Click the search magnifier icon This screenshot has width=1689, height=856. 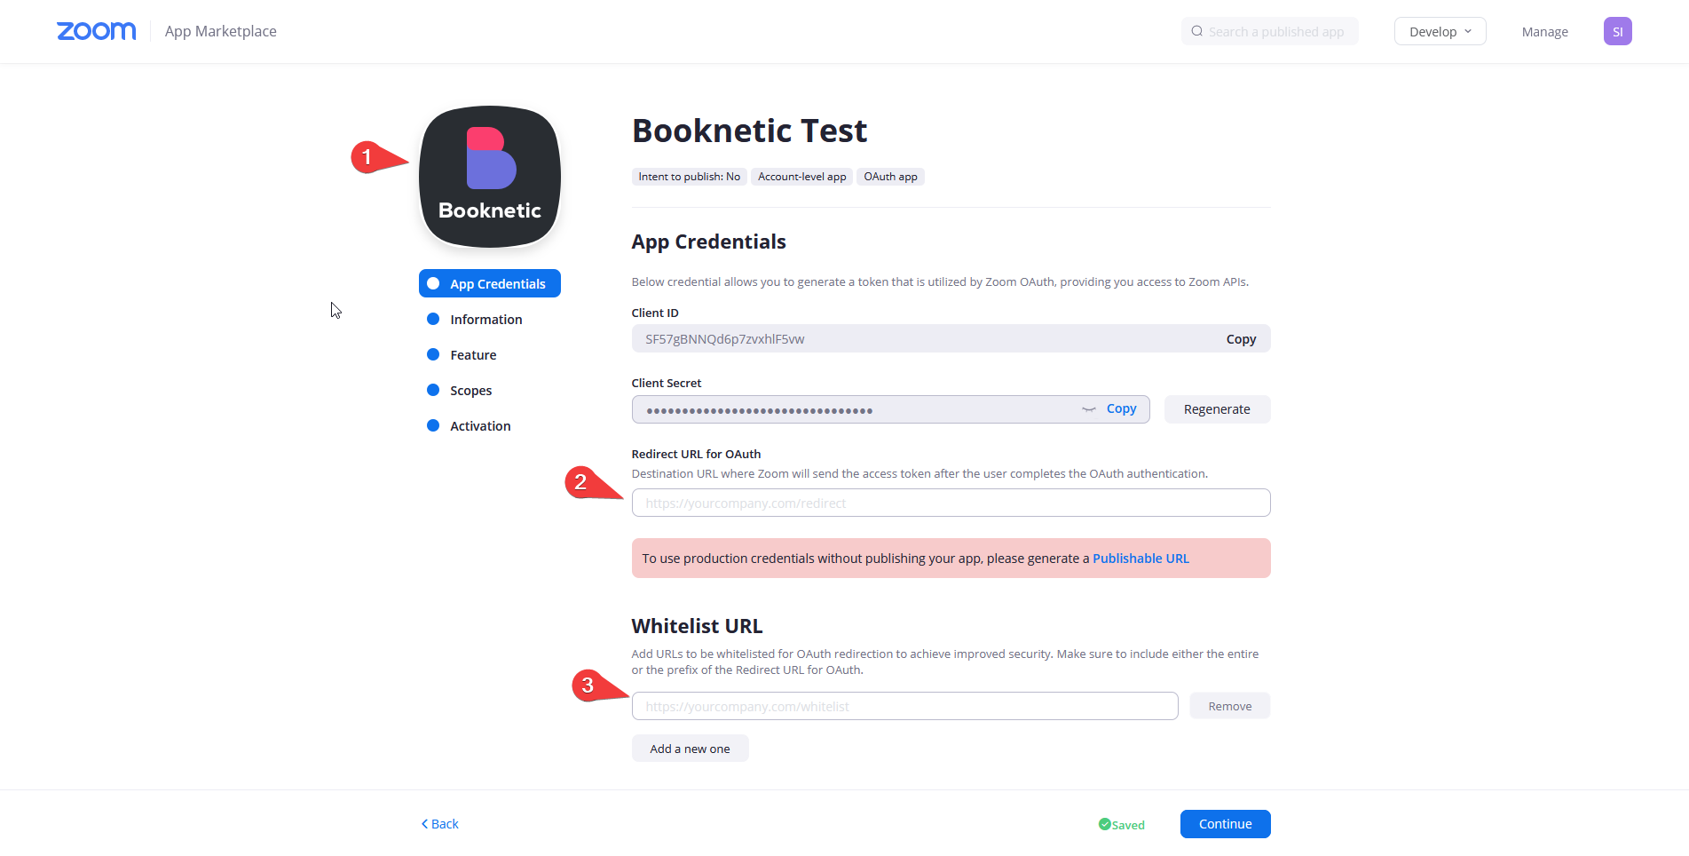click(1197, 31)
